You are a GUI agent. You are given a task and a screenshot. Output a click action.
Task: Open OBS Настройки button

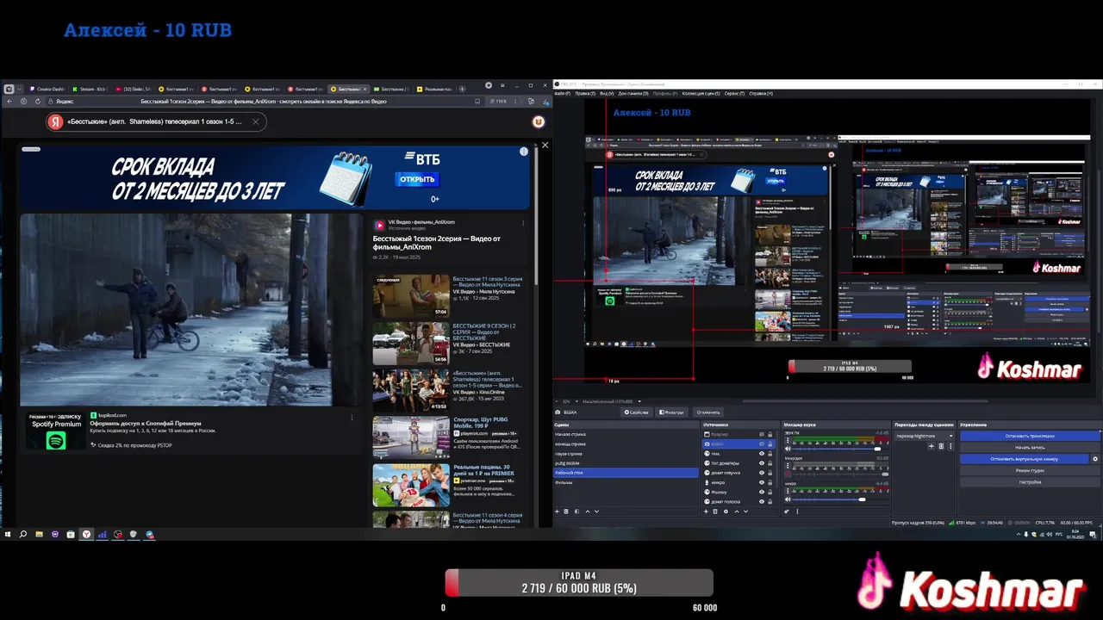point(1030,482)
